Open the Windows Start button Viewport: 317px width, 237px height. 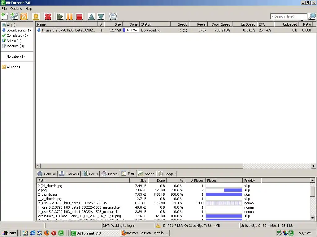pyautogui.click(x=9, y=233)
